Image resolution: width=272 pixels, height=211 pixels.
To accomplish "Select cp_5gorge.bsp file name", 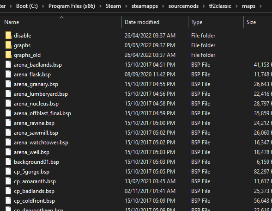I will [x=31, y=172].
